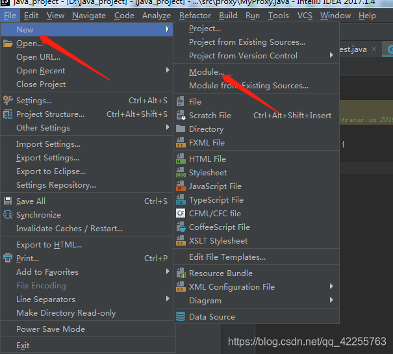
Task: Click the FXML File icon
Action: (181, 142)
